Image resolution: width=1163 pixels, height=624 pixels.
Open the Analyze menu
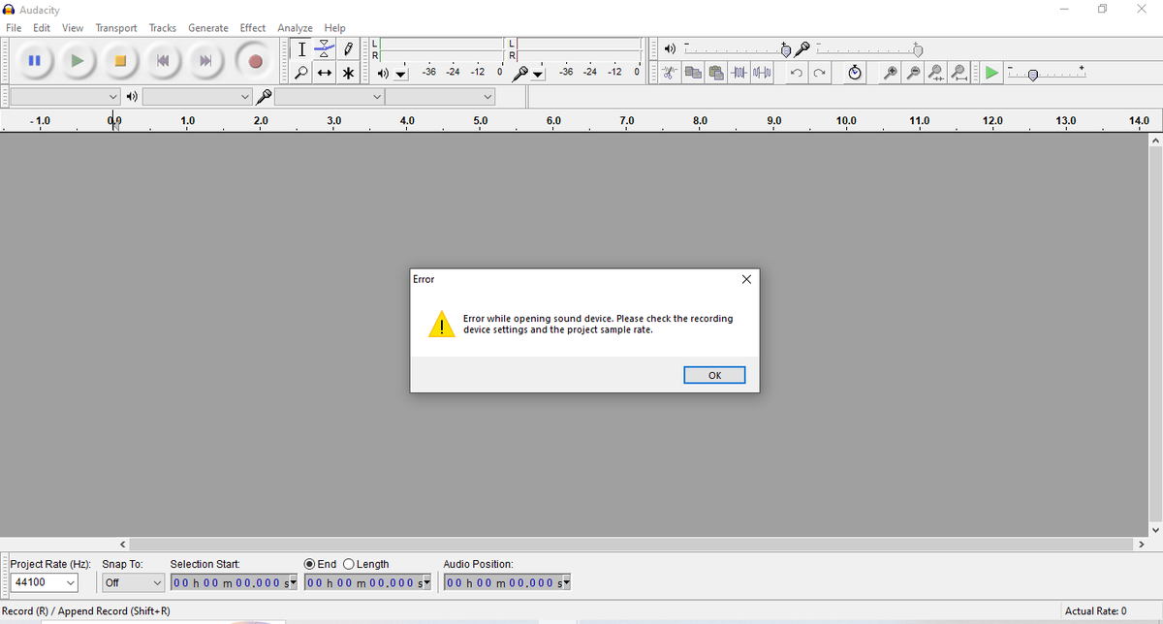pos(295,28)
